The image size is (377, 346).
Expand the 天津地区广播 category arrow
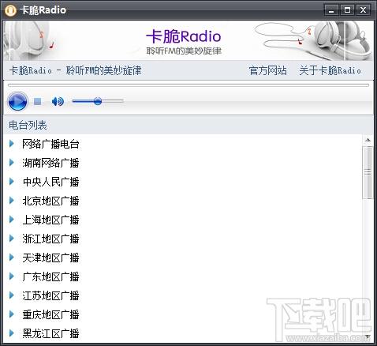(x=12, y=258)
